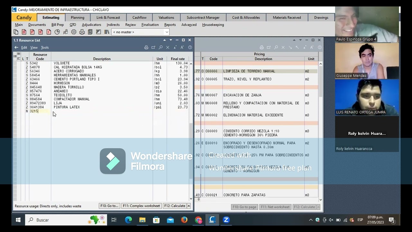Open help icon in Resource List toolbar
Viewport: 412px width, 232px height.
(x=190, y=47)
